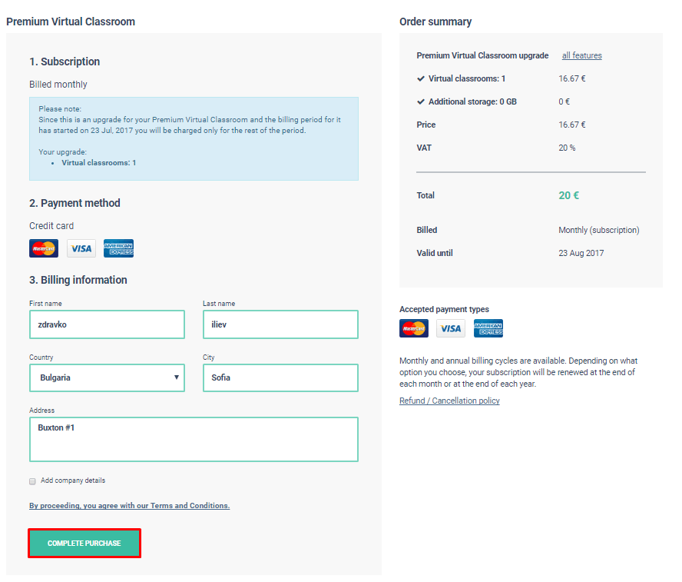Click the City field containing Sofia
Screen dimensions: 682x582
click(x=280, y=377)
